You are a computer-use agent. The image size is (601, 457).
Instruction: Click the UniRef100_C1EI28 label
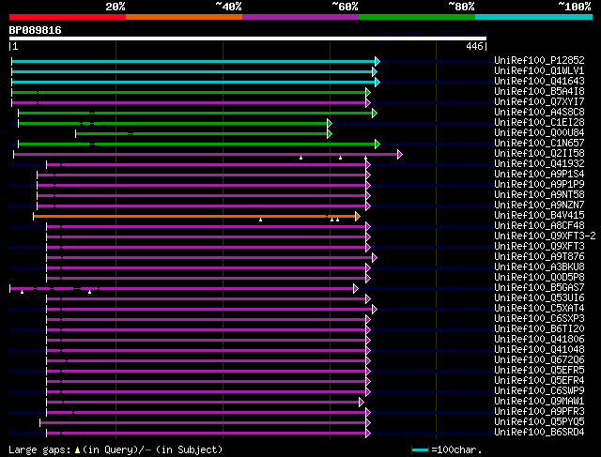pos(539,123)
